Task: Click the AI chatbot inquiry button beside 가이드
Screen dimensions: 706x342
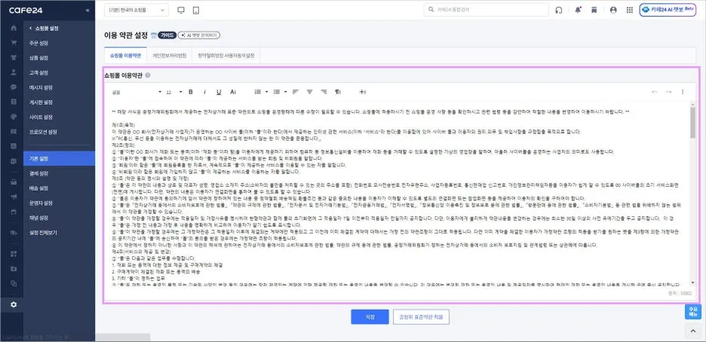Action: (199, 35)
